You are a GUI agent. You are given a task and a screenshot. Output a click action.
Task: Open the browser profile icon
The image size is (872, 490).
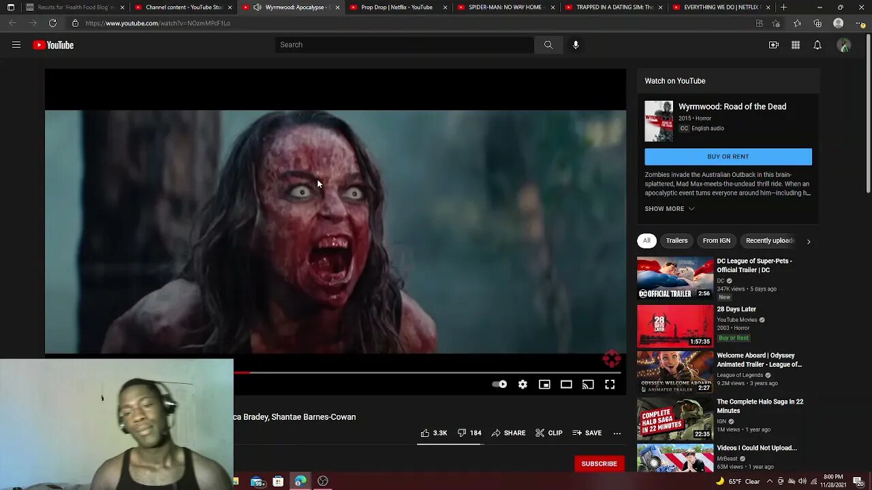coord(839,23)
